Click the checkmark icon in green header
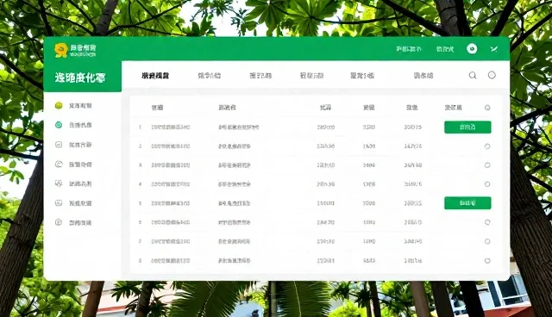The image size is (552, 317). coord(494,49)
